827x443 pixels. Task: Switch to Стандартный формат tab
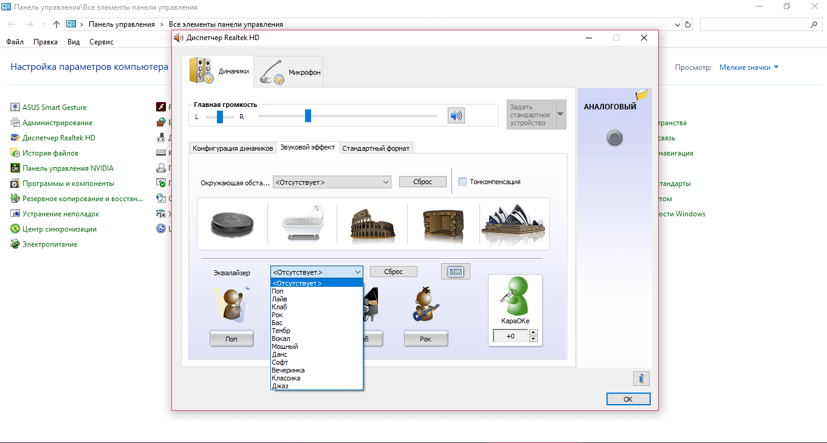(376, 148)
